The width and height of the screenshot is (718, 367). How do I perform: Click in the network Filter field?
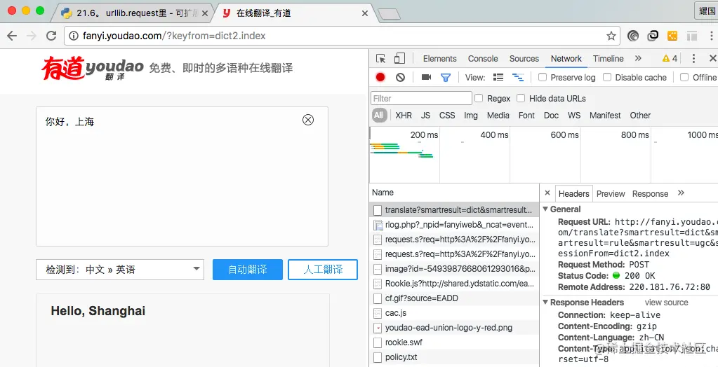421,98
